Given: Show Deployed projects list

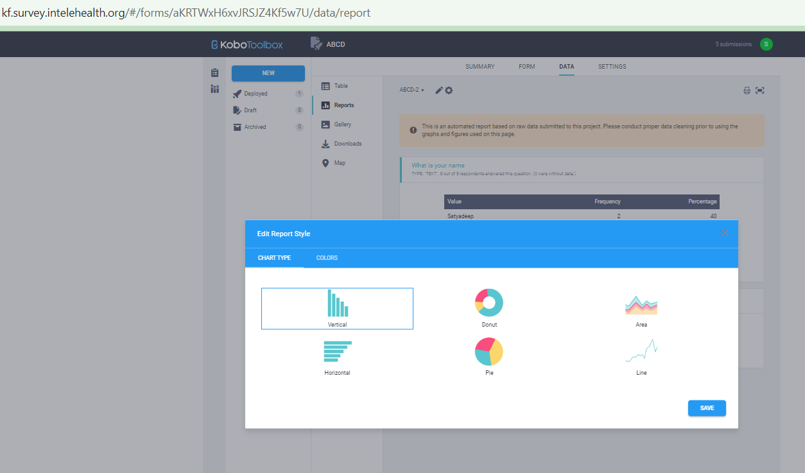Looking at the screenshot, I should (x=255, y=94).
